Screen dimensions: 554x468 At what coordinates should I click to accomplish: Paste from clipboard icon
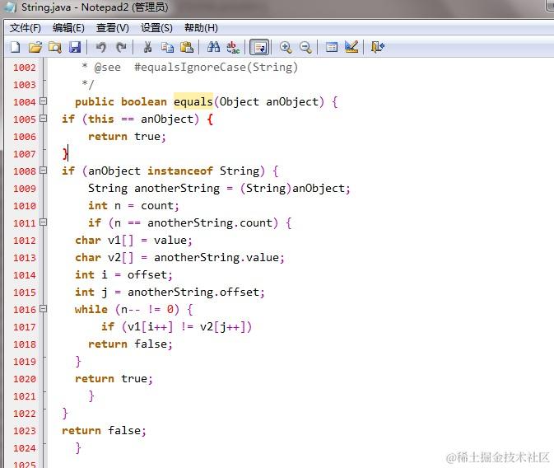click(187, 47)
